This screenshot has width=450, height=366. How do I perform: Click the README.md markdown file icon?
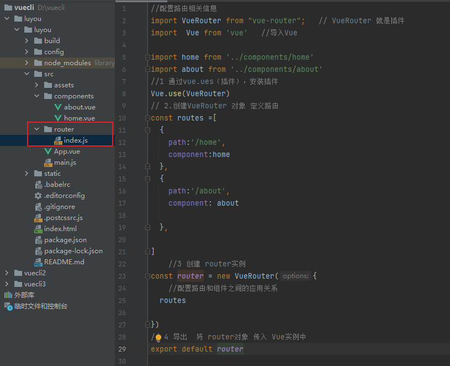(38, 262)
